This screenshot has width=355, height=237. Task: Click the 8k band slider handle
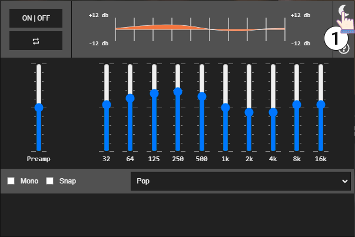tap(297, 105)
